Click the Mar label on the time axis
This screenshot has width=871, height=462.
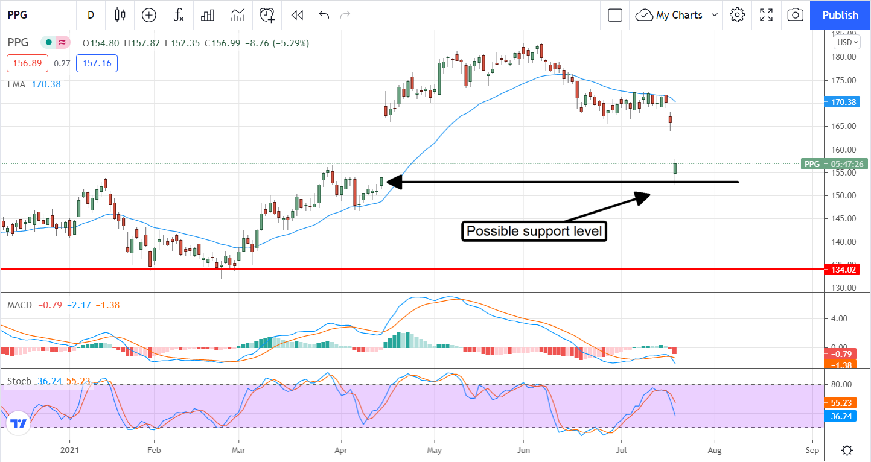click(239, 450)
